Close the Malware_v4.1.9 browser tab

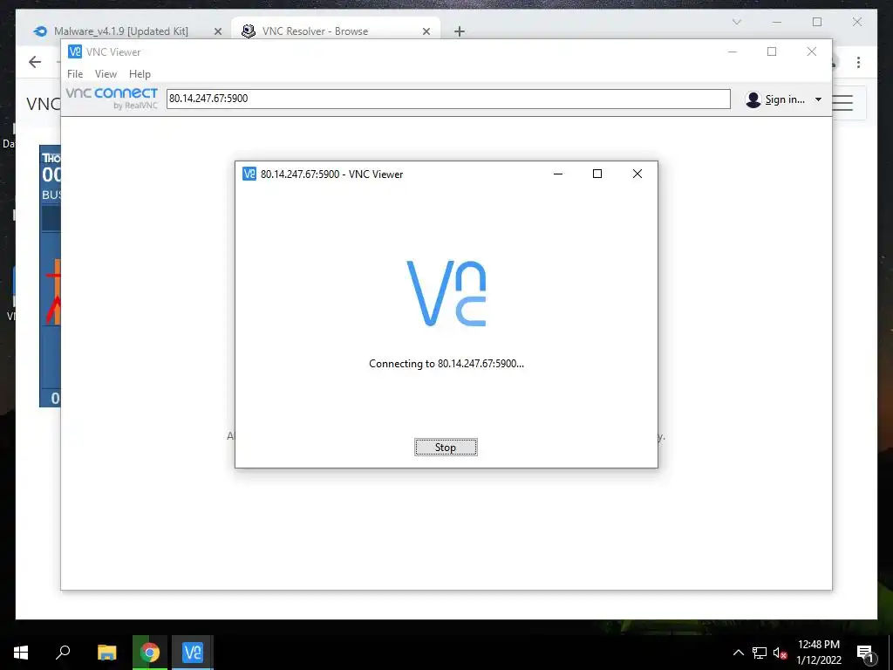[x=217, y=31]
